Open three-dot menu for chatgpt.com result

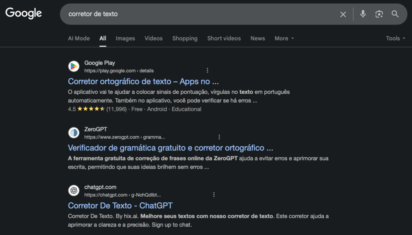(x=214, y=195)
